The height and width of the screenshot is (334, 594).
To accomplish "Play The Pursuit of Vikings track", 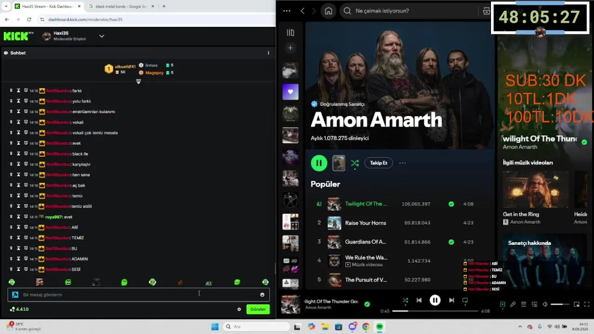I will click(x=366, y=280).
